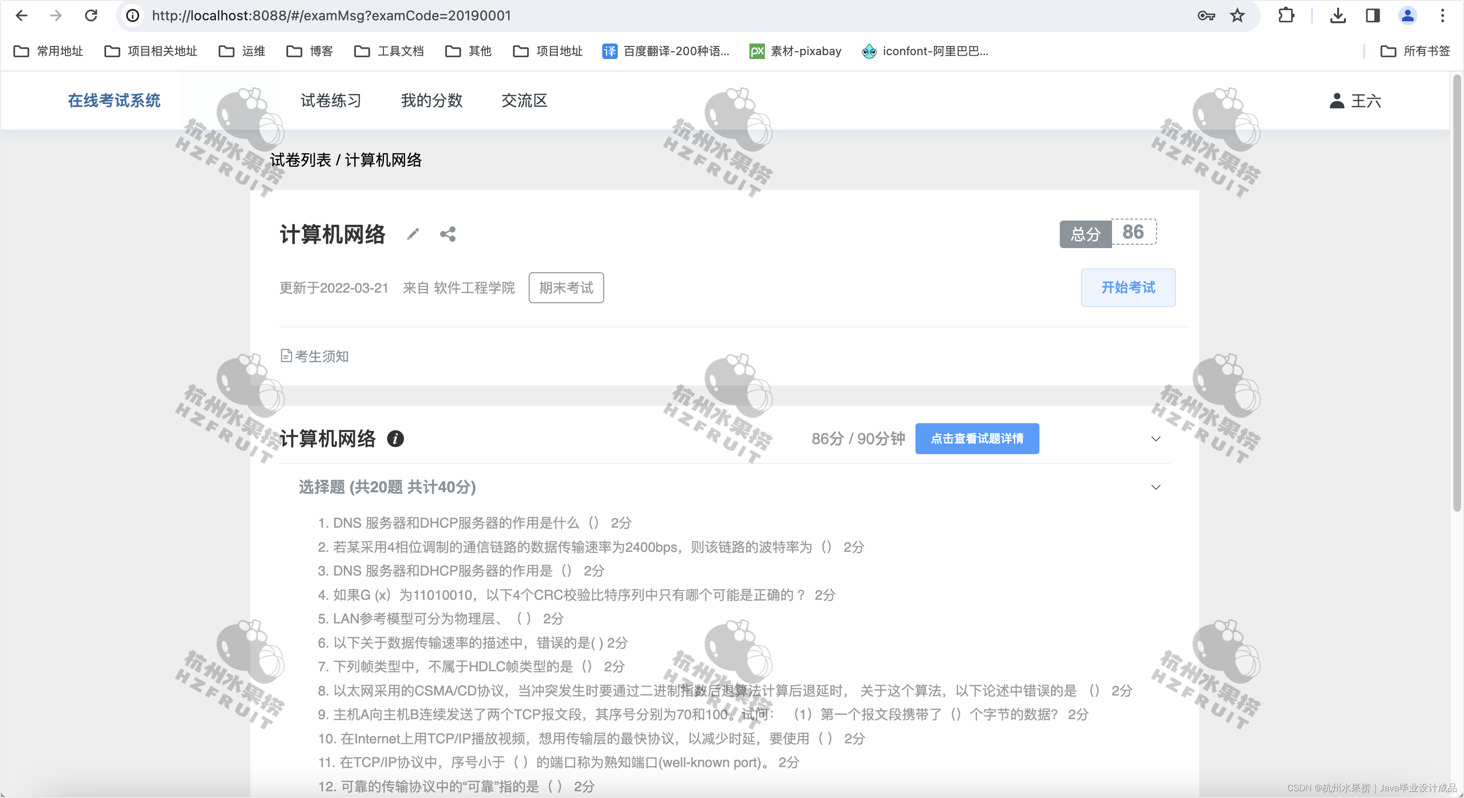This screenshot has width=1464, height=798.
Task: Open the 试卷练习 navigation tab
Action: pos(331,101)
